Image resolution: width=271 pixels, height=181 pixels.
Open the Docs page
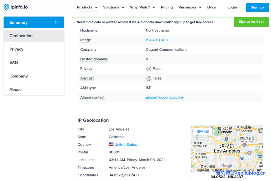tap(211, 7)
